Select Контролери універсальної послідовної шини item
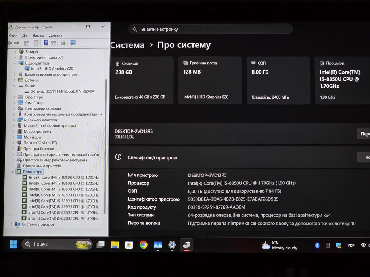The image size is (370, 277). click(63, 114)
